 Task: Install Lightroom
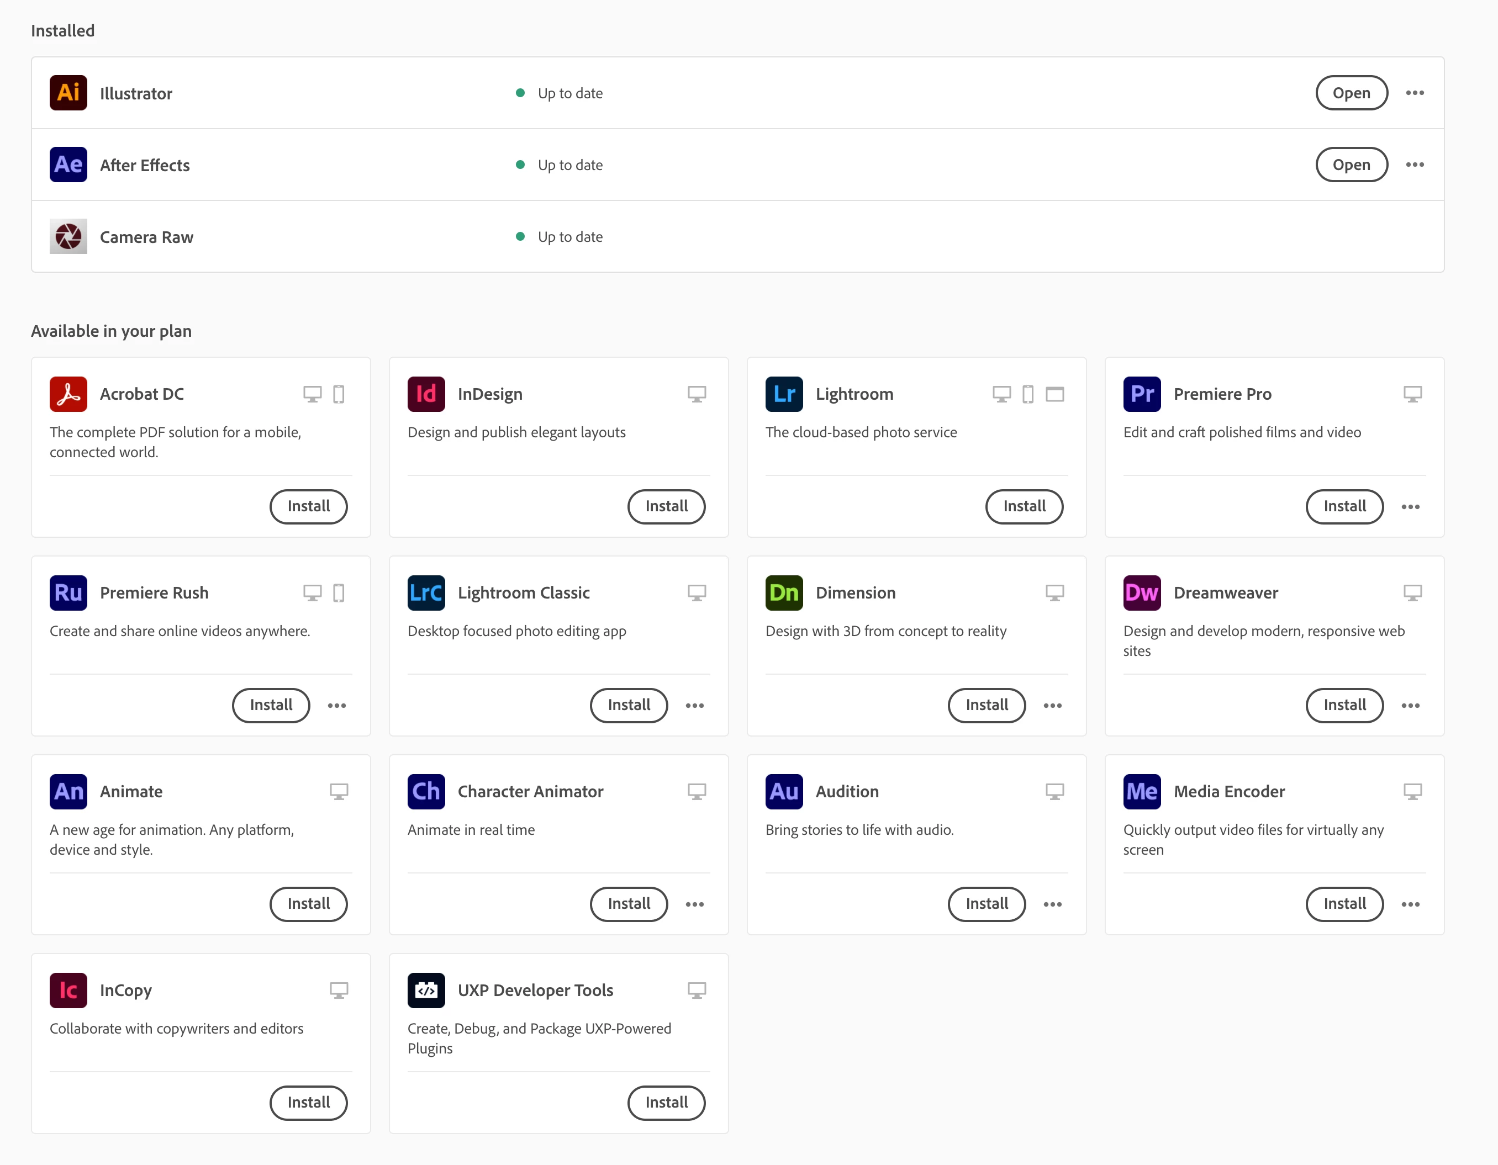coord(1024,507)
